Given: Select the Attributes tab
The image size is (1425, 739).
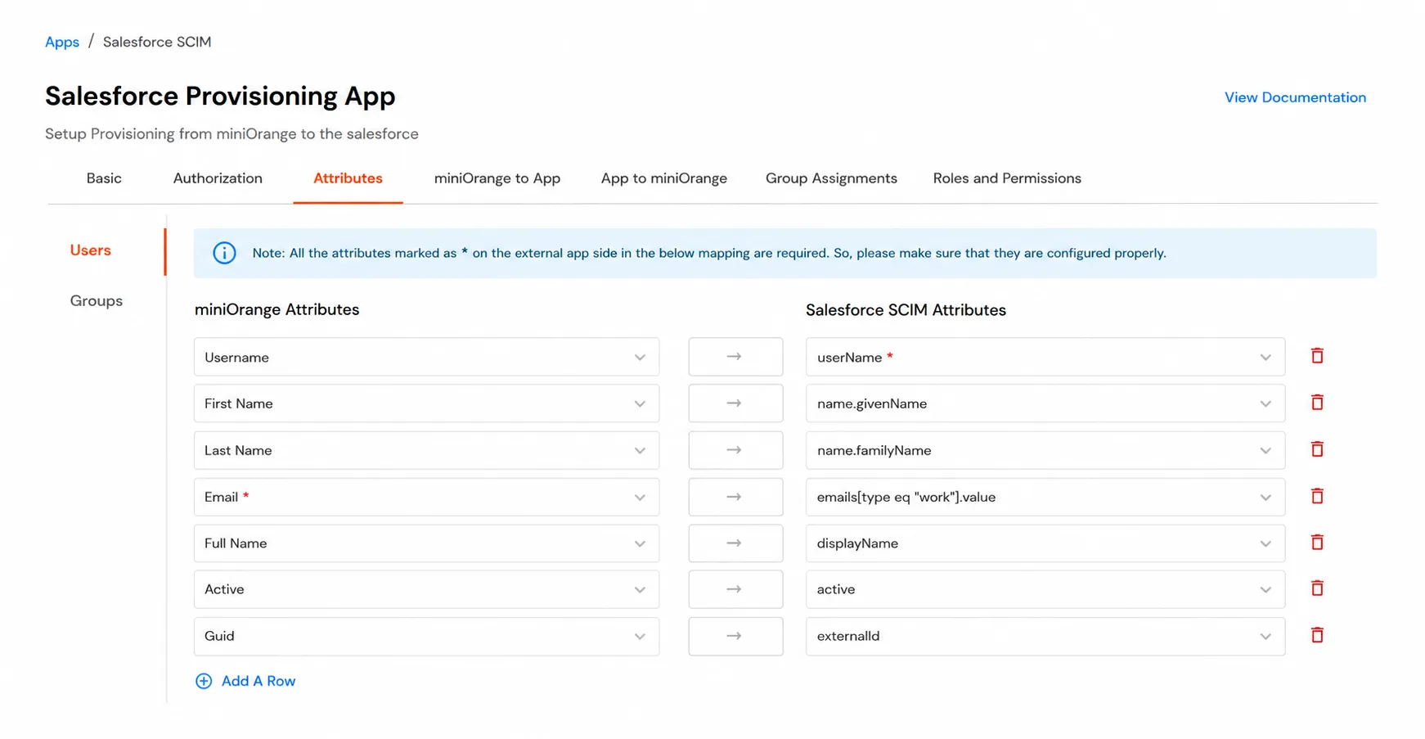Looking at the screenshot, I should pyautogui.click(x=348, y=178).
